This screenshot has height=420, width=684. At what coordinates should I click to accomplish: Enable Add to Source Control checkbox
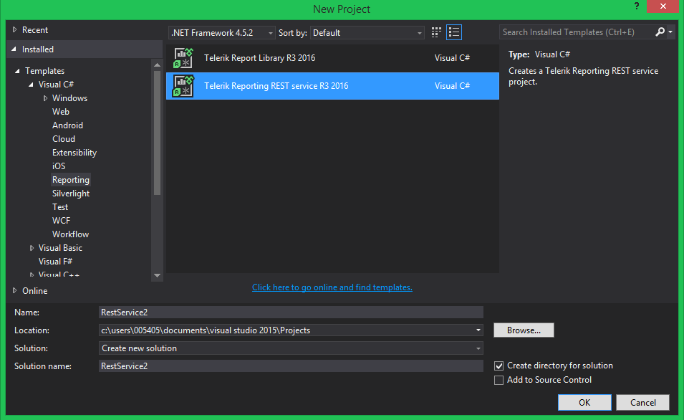coord(498,381)
